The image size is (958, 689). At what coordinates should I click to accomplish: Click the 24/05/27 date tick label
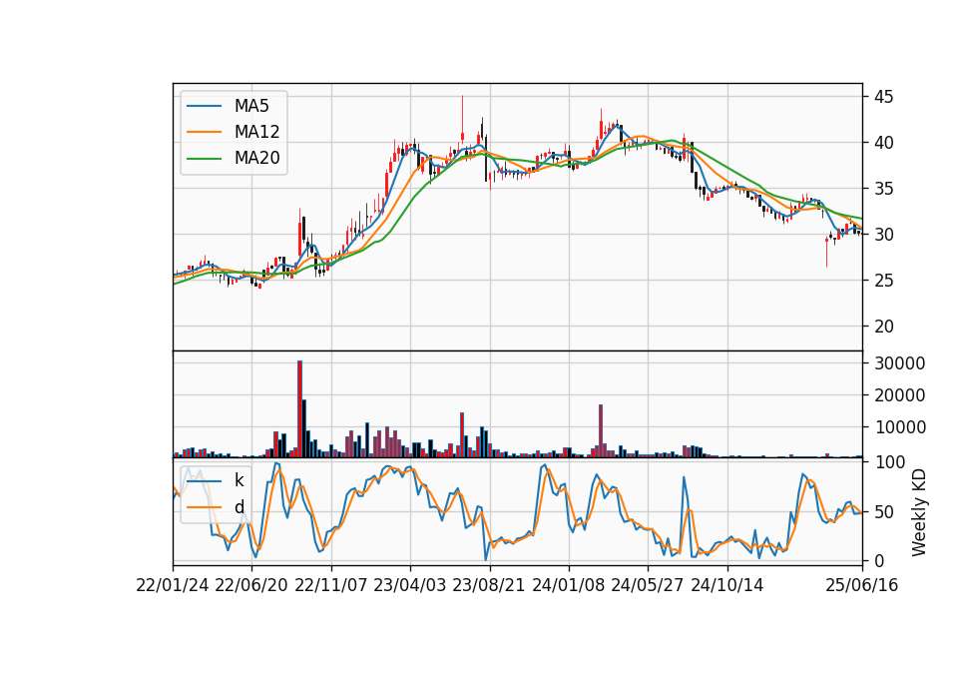click(x=647, y=585)
